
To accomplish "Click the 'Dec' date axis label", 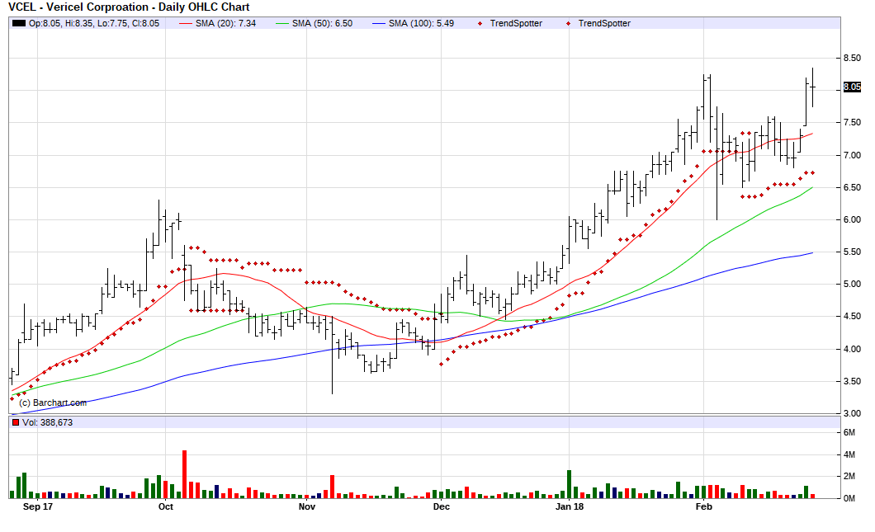I will tap(442, 507).
